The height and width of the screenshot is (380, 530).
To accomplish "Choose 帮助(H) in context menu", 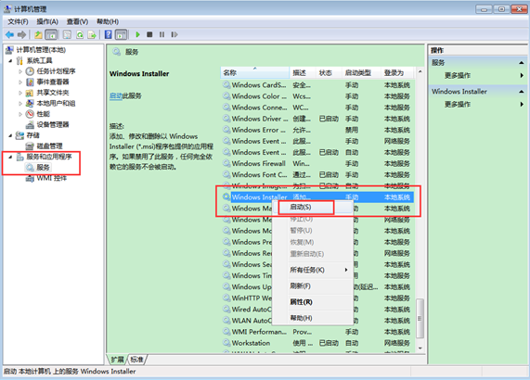I will pyautogui.click(x=313, y=318).
